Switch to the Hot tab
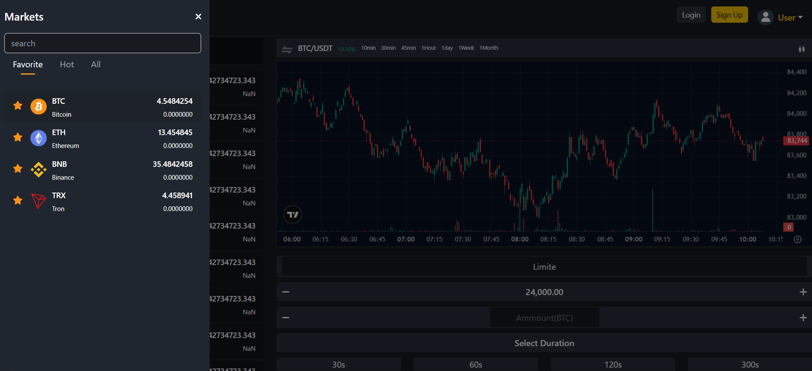The width and height of the screenshot is (812, 371). coord(67,64)
